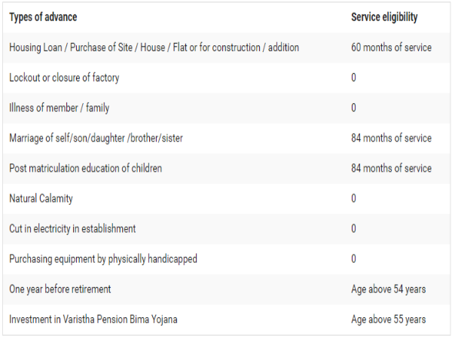This screenshot has height=339, width=452.
Task: Click the 0 value for Lockout row
Action: (354, 78)
